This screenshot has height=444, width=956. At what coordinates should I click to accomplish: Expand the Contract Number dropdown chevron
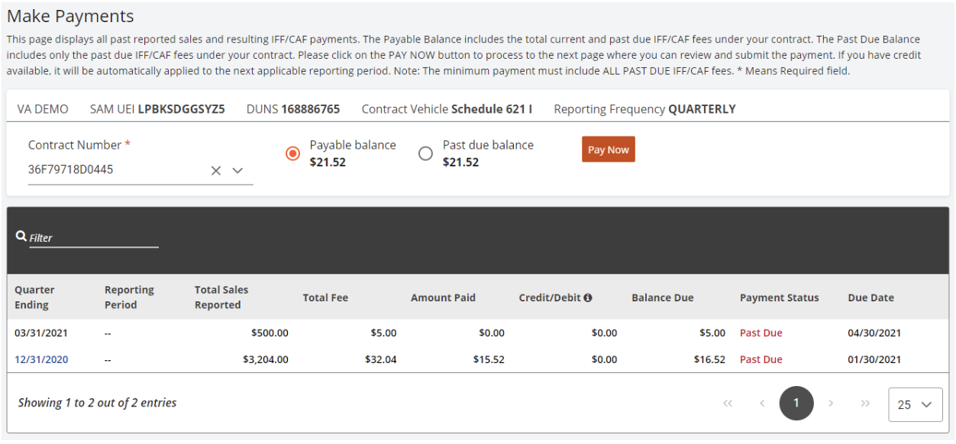point(237,171)
